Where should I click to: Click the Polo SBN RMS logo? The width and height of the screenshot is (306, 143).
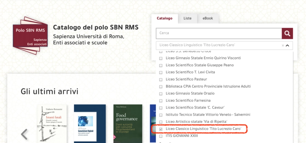tap(30, 36)
